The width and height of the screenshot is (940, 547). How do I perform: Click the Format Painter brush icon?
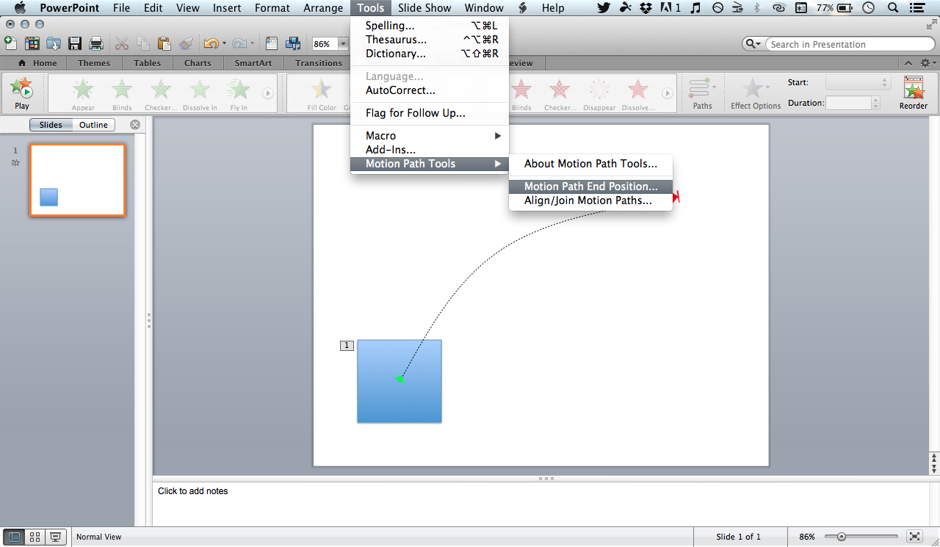coord(185,43)
